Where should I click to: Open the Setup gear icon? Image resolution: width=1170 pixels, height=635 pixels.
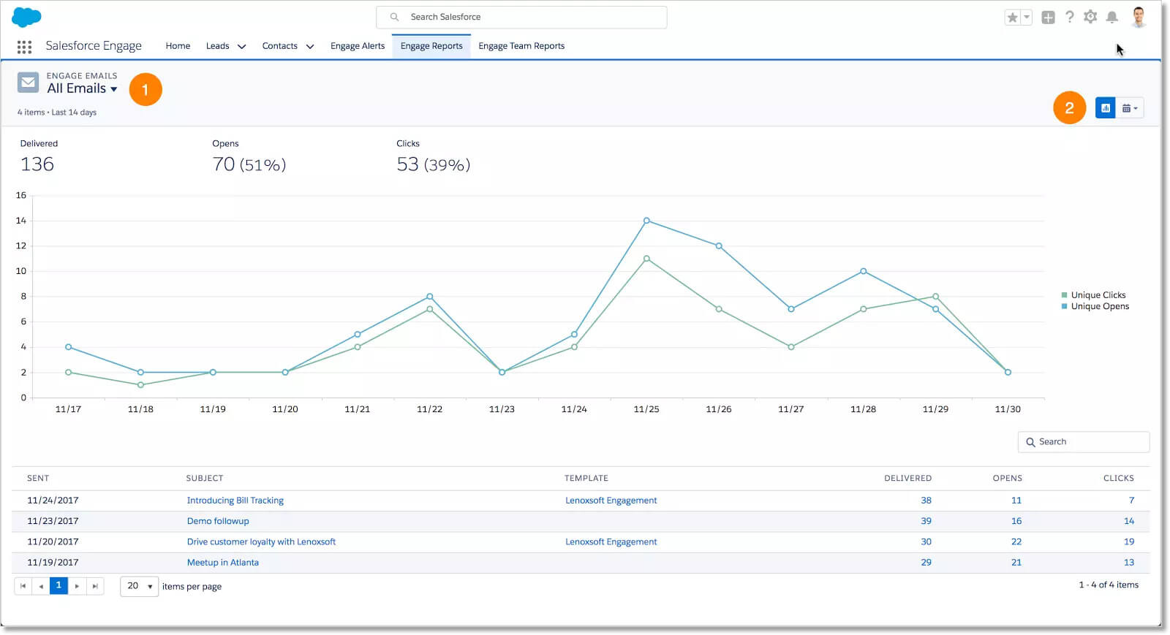click(1090, 17)
